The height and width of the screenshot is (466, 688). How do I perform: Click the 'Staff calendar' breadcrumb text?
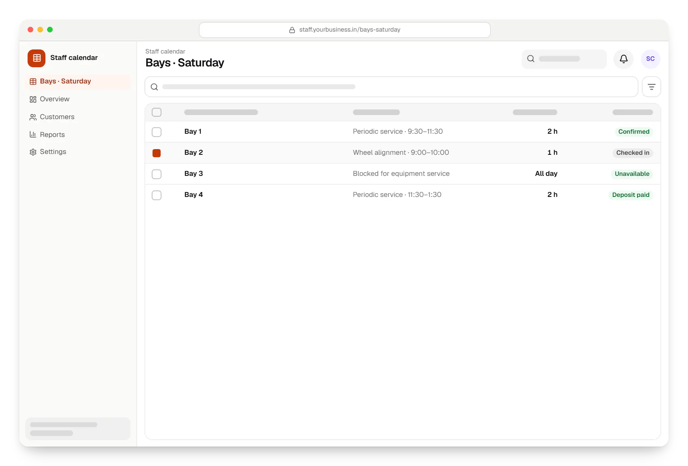tap(165, 51)
